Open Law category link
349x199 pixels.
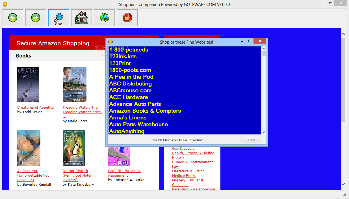[x=175, y=167]
